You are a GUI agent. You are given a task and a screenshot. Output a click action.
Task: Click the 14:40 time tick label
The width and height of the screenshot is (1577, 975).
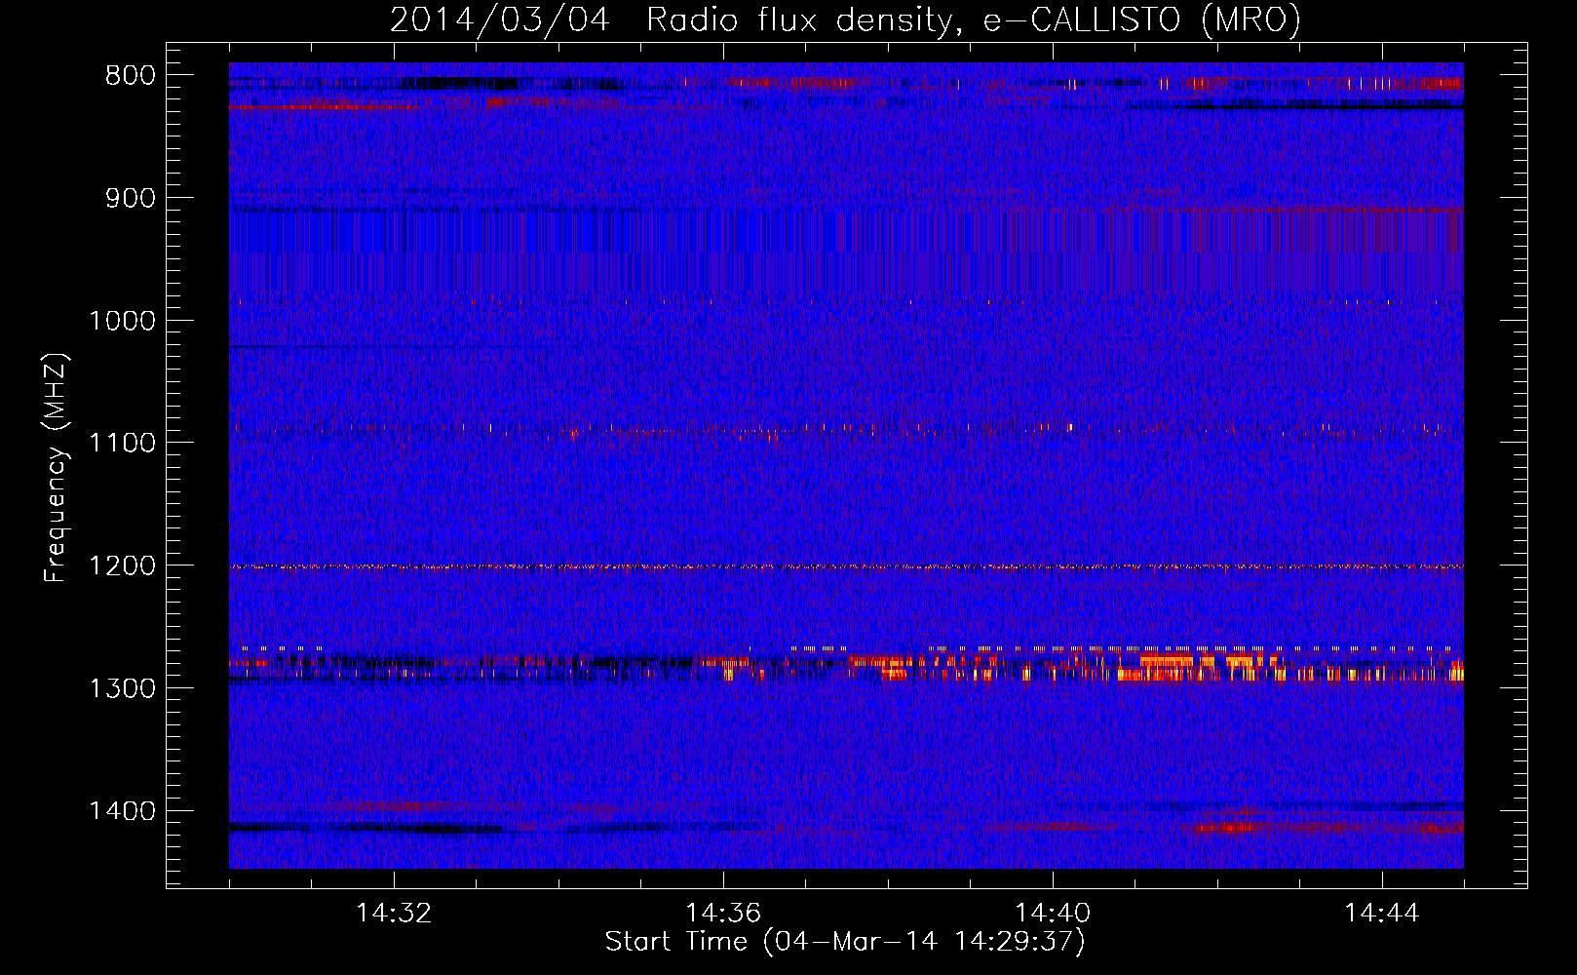point(1053,914)
